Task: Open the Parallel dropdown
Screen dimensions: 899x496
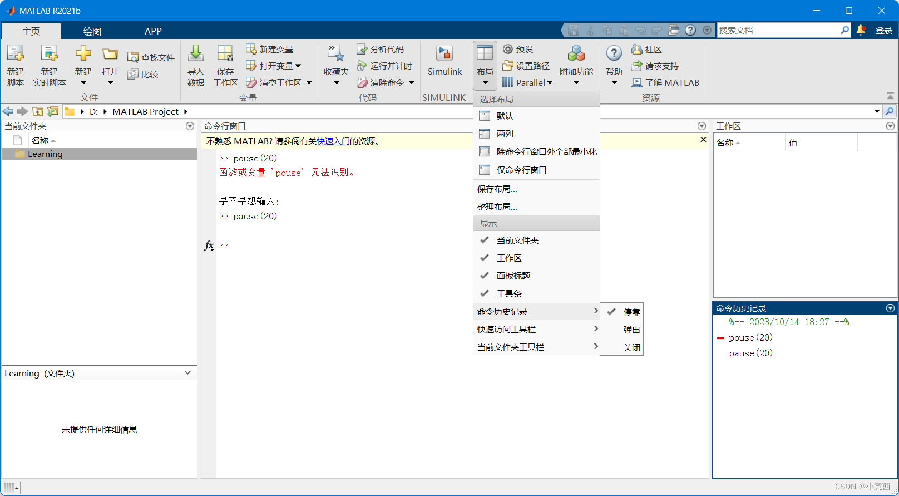Action: click(x=550, y=82)
